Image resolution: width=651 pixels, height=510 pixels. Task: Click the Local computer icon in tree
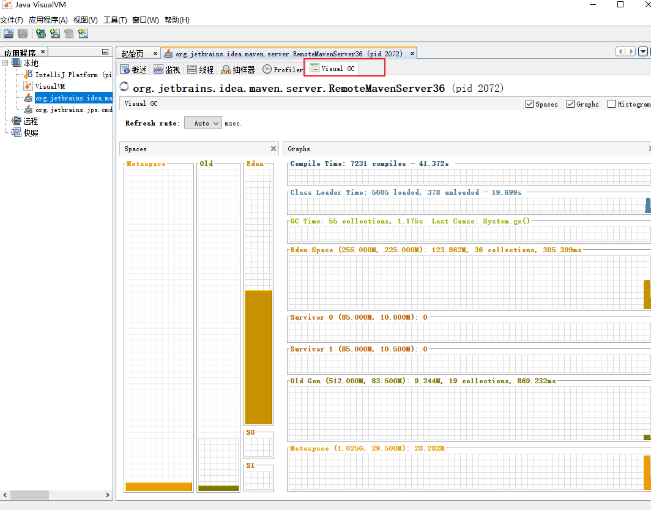(x=17, y=63)
